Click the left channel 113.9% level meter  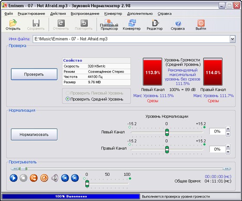(x=153, y=72)
